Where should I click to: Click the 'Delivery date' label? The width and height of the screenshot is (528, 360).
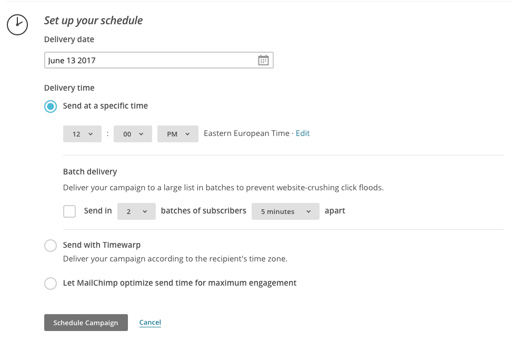(x=69, y=40)
